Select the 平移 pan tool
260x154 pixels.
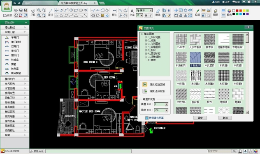(x=33, y=13)
